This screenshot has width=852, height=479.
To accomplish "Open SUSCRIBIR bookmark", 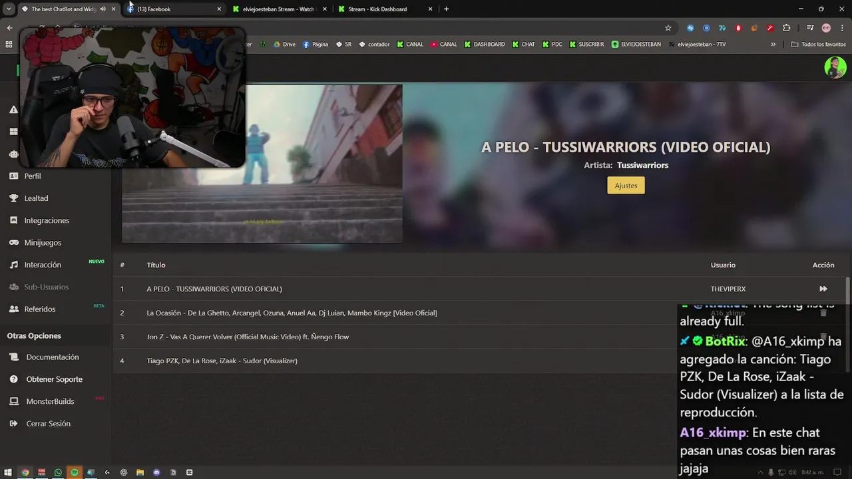I will click(x=586, y=45).
